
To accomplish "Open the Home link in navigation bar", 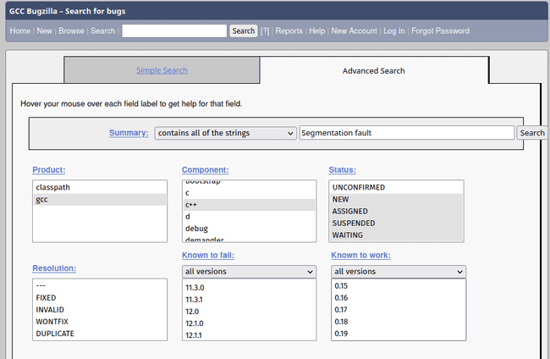I will 20,30.
